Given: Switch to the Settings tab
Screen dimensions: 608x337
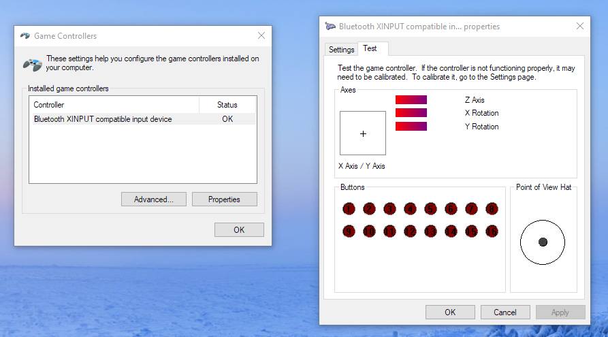Looking at the screenshot, I should tap(341, 50).
